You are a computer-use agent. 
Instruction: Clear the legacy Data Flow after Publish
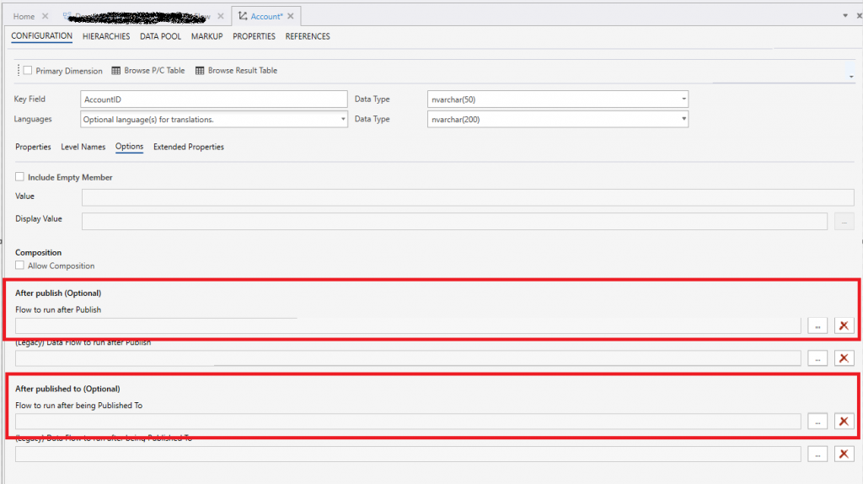coord(844,358)
